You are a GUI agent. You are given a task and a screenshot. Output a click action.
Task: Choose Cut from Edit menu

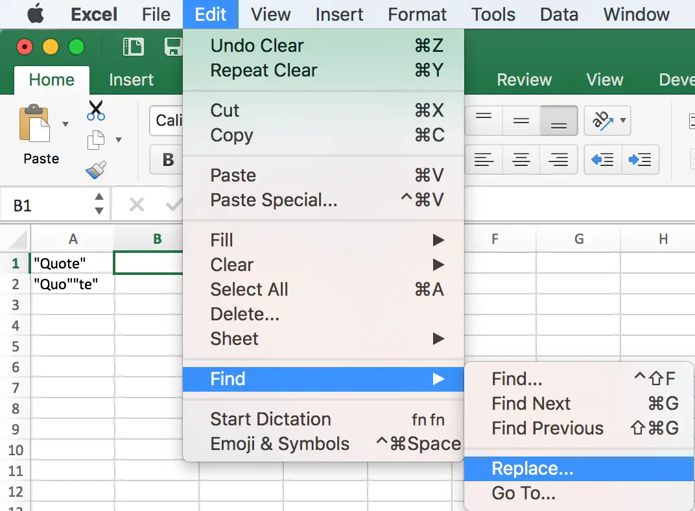point(323,110)
